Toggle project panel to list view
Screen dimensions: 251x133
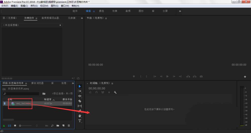10,125
